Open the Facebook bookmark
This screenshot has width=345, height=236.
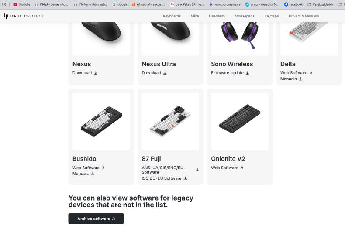click(293, 4)
